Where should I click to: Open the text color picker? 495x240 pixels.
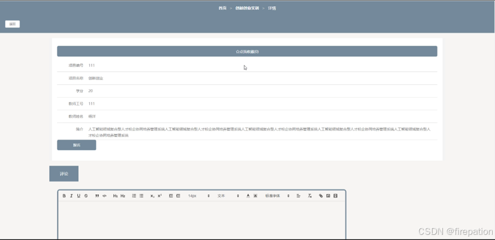pos(248,196)
